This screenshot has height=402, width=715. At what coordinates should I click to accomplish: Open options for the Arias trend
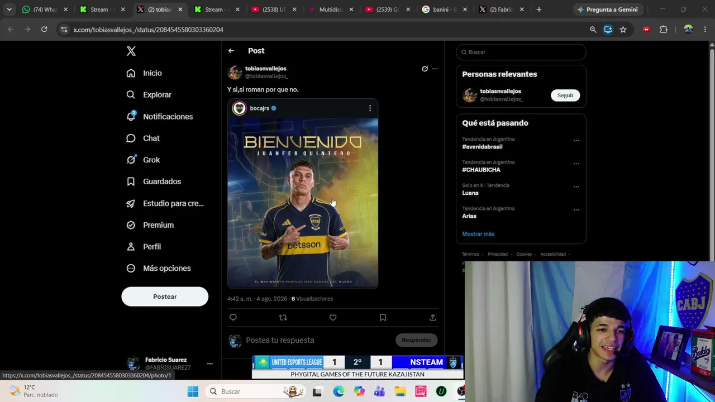[x=576, y=210]
